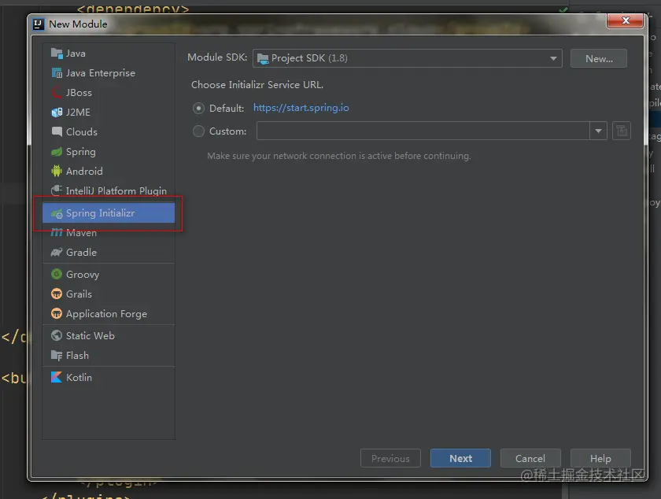This screenshot has height=499, width=661.
Task: Select the Spring Initializr icon
Action: tap(57, 213)
